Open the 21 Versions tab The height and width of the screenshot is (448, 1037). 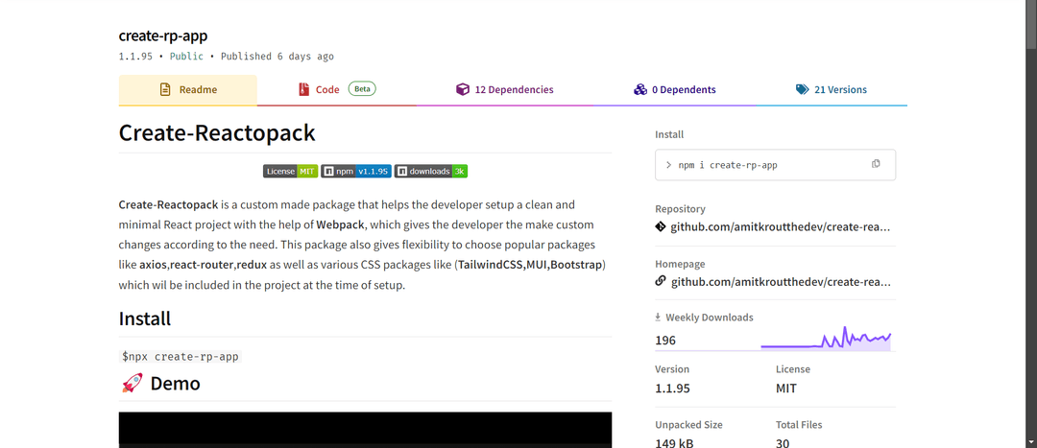point(832,90)
